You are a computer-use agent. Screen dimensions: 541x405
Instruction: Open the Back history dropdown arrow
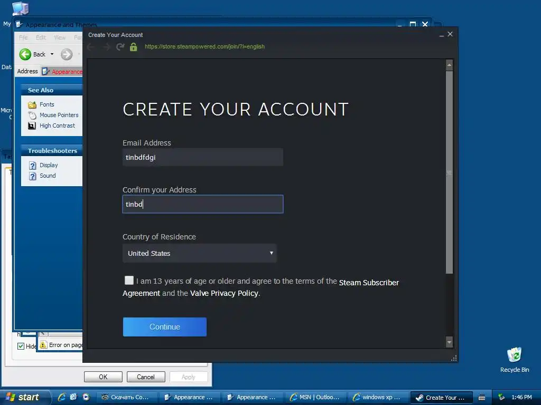52,54
